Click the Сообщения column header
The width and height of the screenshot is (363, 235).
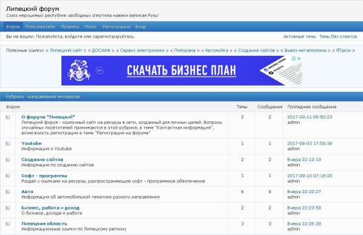tap(270, 107)
